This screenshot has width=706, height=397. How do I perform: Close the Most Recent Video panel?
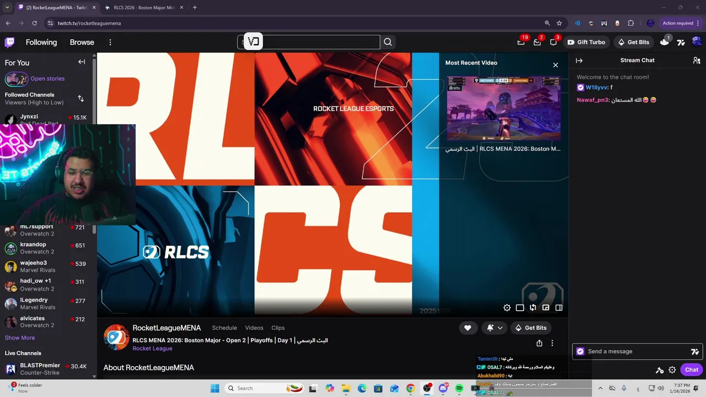point(555,65)
